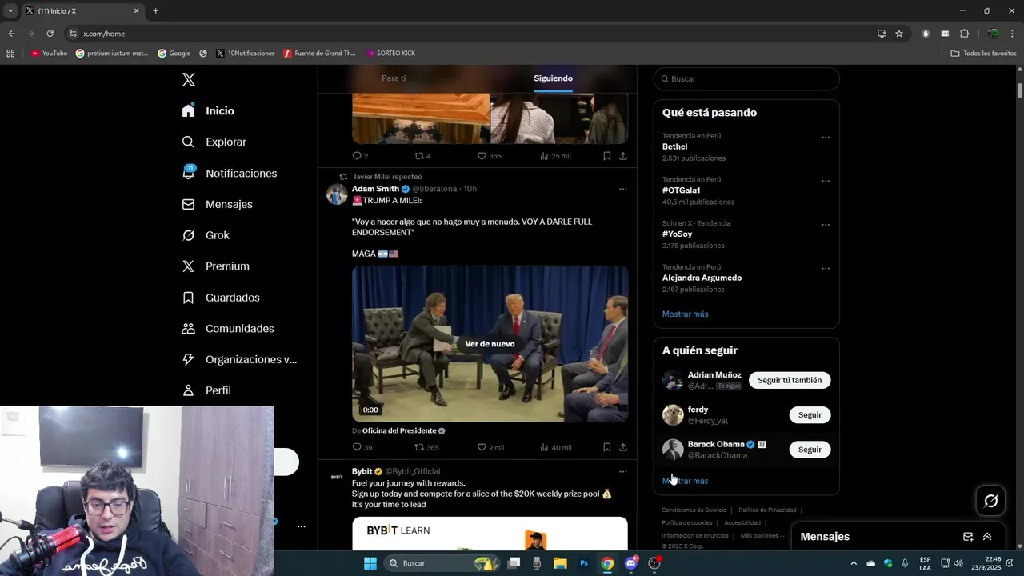Click the X logo in the sidebar
Screen dimensions: 1024x576
tap(189, 79)
